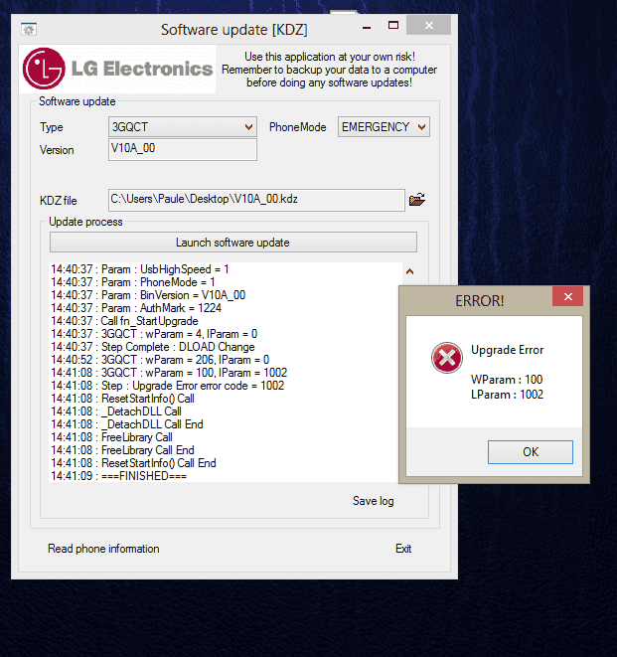Open the Type dropdown showing 3GQCT

tap(183, 127)
